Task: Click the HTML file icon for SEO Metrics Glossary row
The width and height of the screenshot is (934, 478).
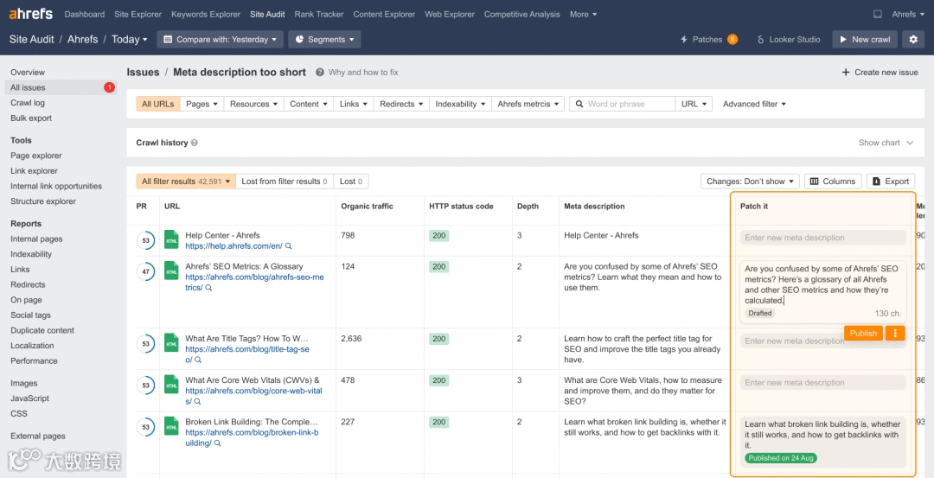Action: point(171,271)
